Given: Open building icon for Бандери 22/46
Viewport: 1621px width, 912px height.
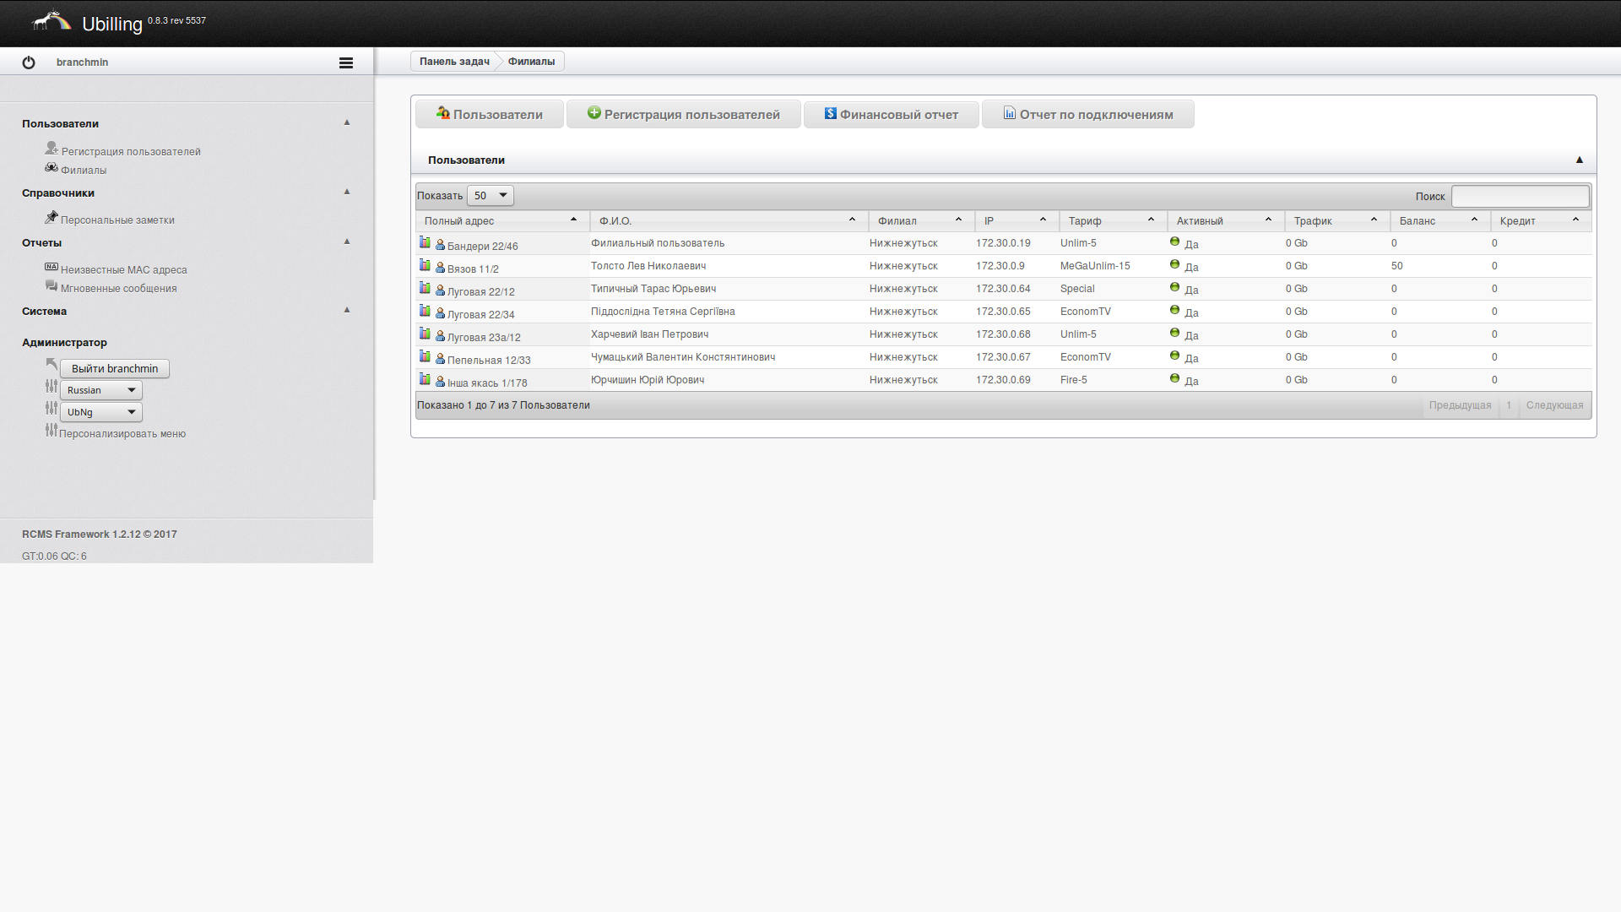Looking at the screenshot, I should [x=425, y=242].
